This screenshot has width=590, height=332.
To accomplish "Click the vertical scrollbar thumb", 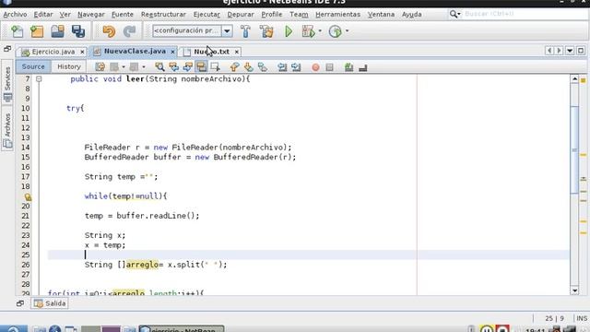I will 574,149.
